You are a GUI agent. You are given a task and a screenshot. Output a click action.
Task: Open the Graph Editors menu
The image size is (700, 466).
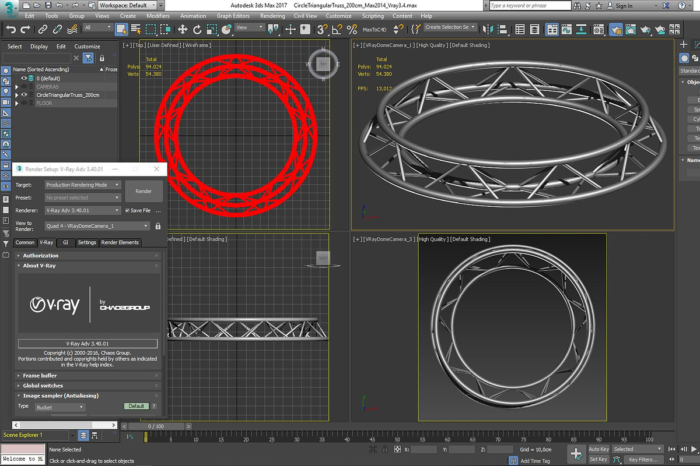pyautogui.click(x=233, y=16)
